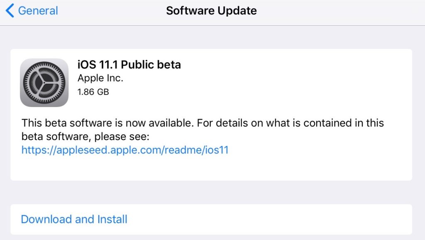
Task: Start Download and Install
Action: tap(74, 219)
